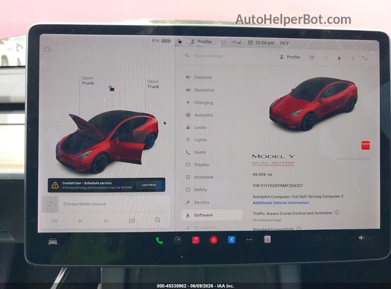Select Schedule in the settings list
This screenshot has width=391, height=289.
point(199,177)
